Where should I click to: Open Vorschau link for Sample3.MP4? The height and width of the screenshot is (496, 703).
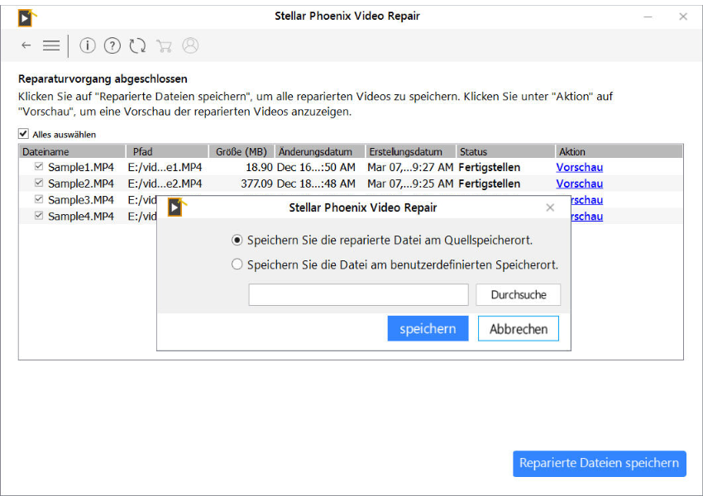(x=587, y=200)
